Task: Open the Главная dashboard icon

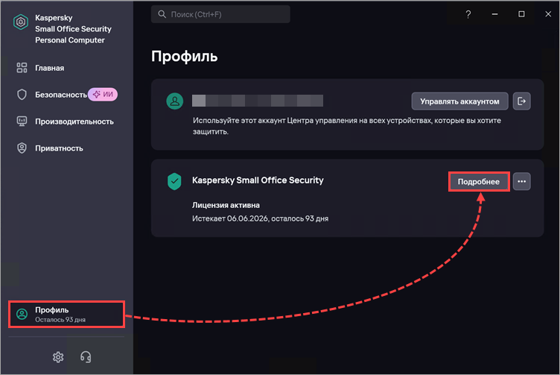Action: tap(22, 68)
